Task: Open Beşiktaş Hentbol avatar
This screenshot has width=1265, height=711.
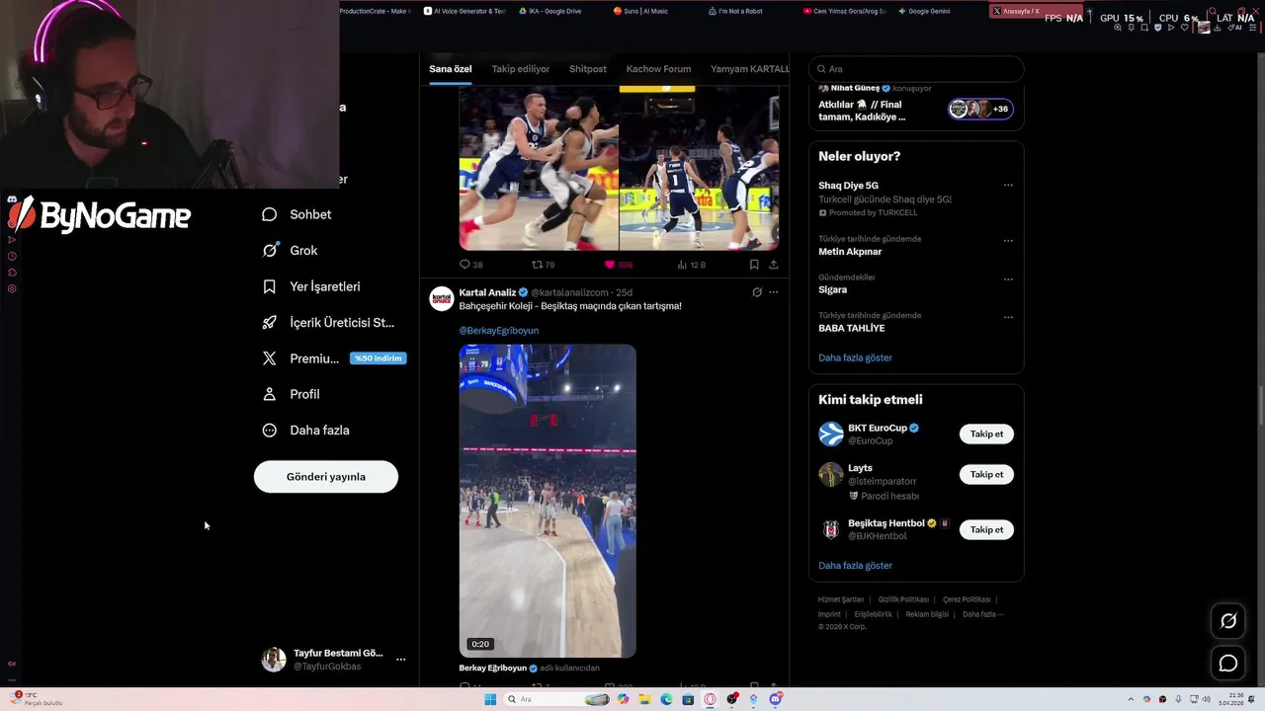Action: click(831, 529)
